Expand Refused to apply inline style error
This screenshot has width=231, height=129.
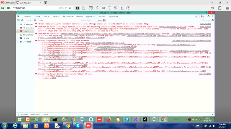pos(38,27)
